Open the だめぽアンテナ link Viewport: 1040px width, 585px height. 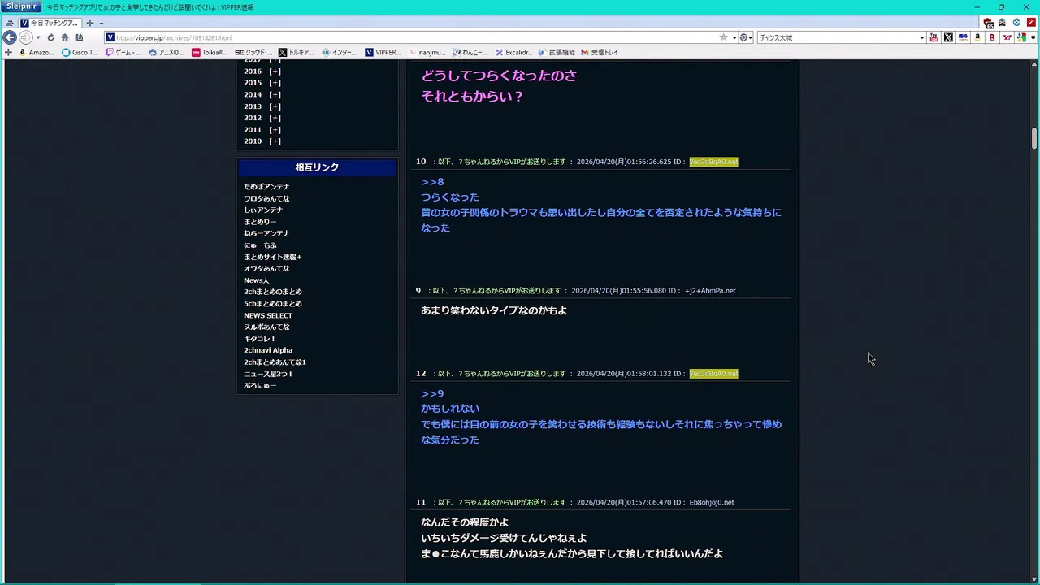point(266,187)
